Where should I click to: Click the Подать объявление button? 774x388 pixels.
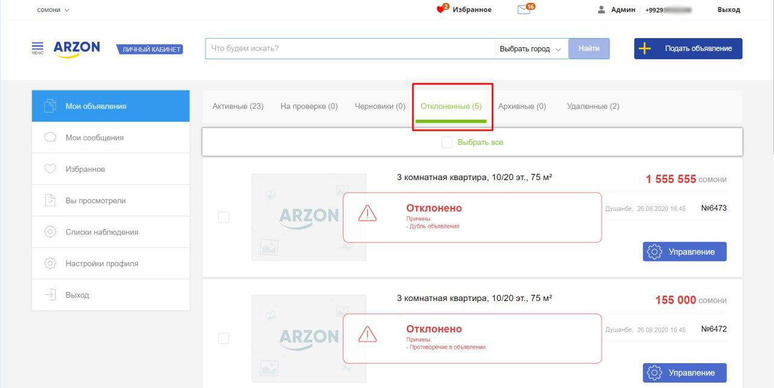click(688, 49)
